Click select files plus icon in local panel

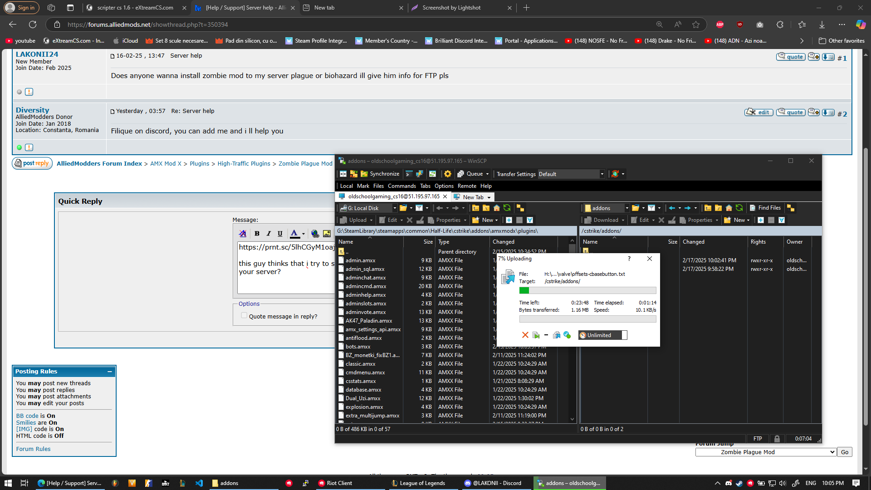pyautogui.click(x=509, y=220)
